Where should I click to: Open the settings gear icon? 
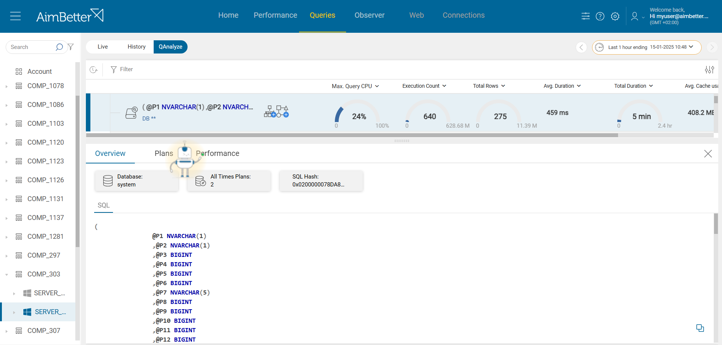point(615,16)
